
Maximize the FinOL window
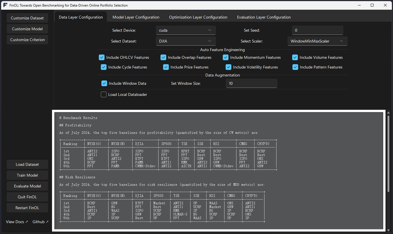click(x=372, y=5)
